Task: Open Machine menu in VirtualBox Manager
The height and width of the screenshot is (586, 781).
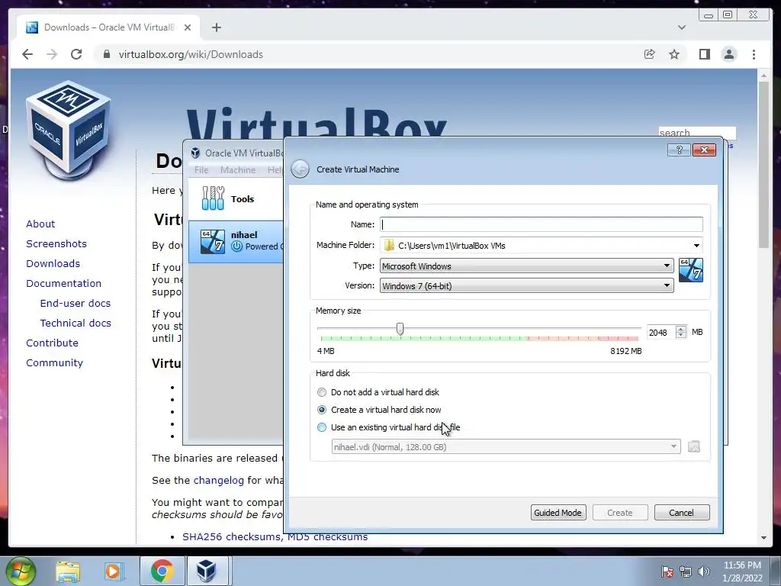Action: pos(238,170)
